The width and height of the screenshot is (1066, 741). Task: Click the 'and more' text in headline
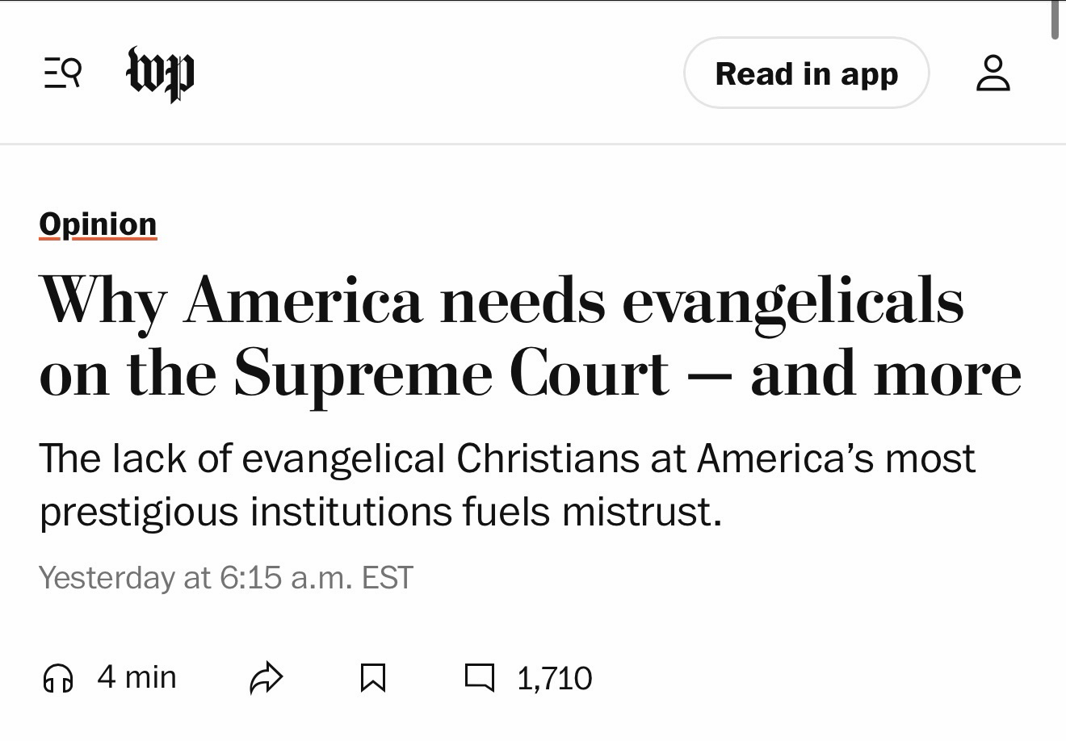886,374
